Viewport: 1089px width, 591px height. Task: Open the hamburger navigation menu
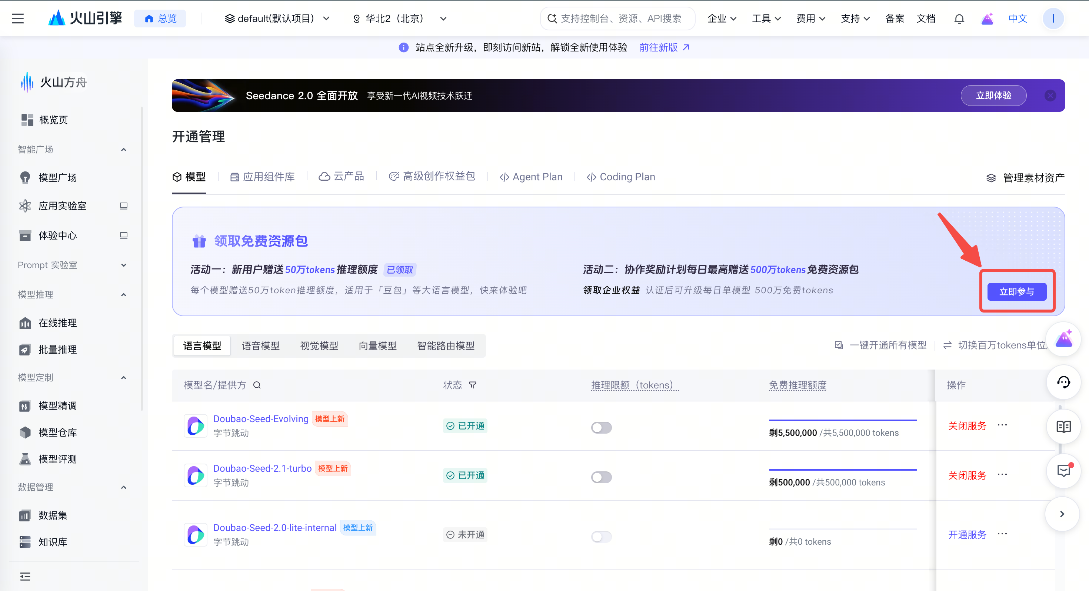pos(18,19)
